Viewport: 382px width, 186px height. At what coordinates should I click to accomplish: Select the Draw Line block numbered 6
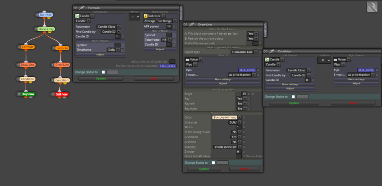point(62,65)
